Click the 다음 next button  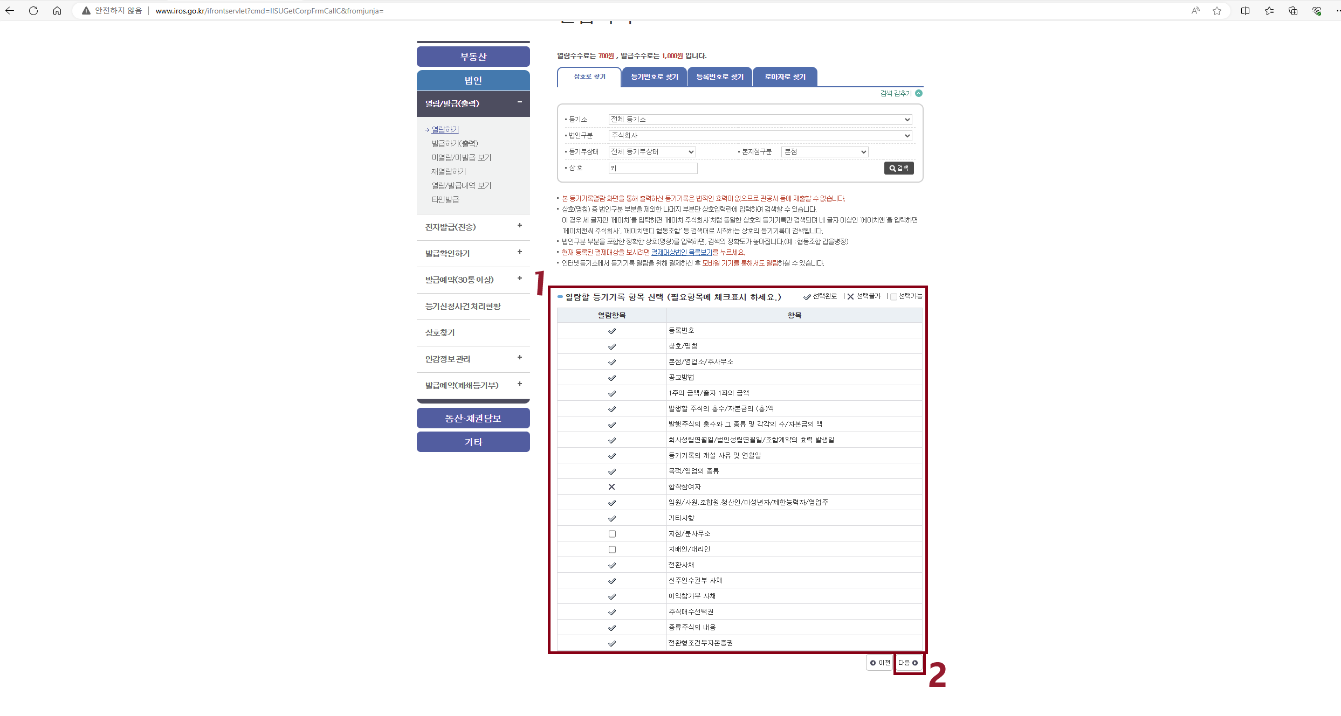pyautogui.click(x=908, y=663)
